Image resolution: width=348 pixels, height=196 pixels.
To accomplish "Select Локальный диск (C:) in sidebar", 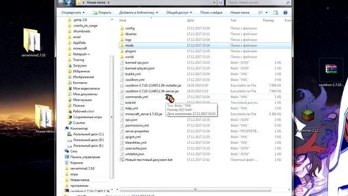I will coord(88,134).
